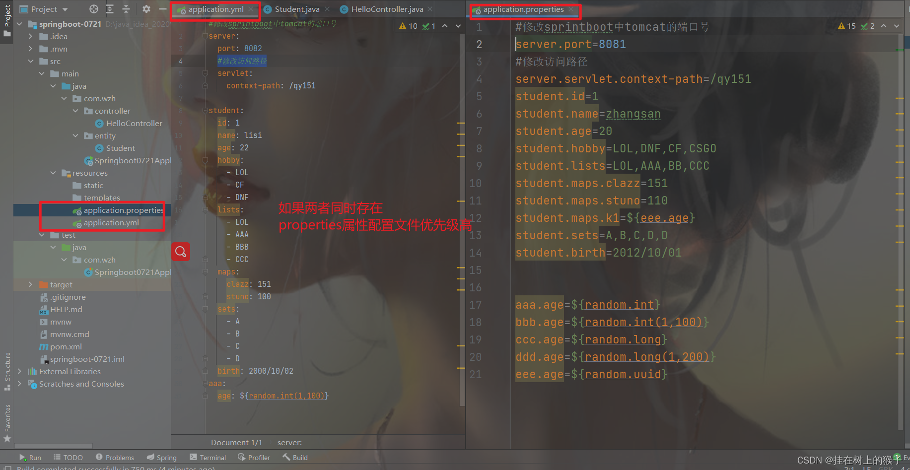
Task: Go to previous problem in properties editor
Action: [x=884, y=26]
